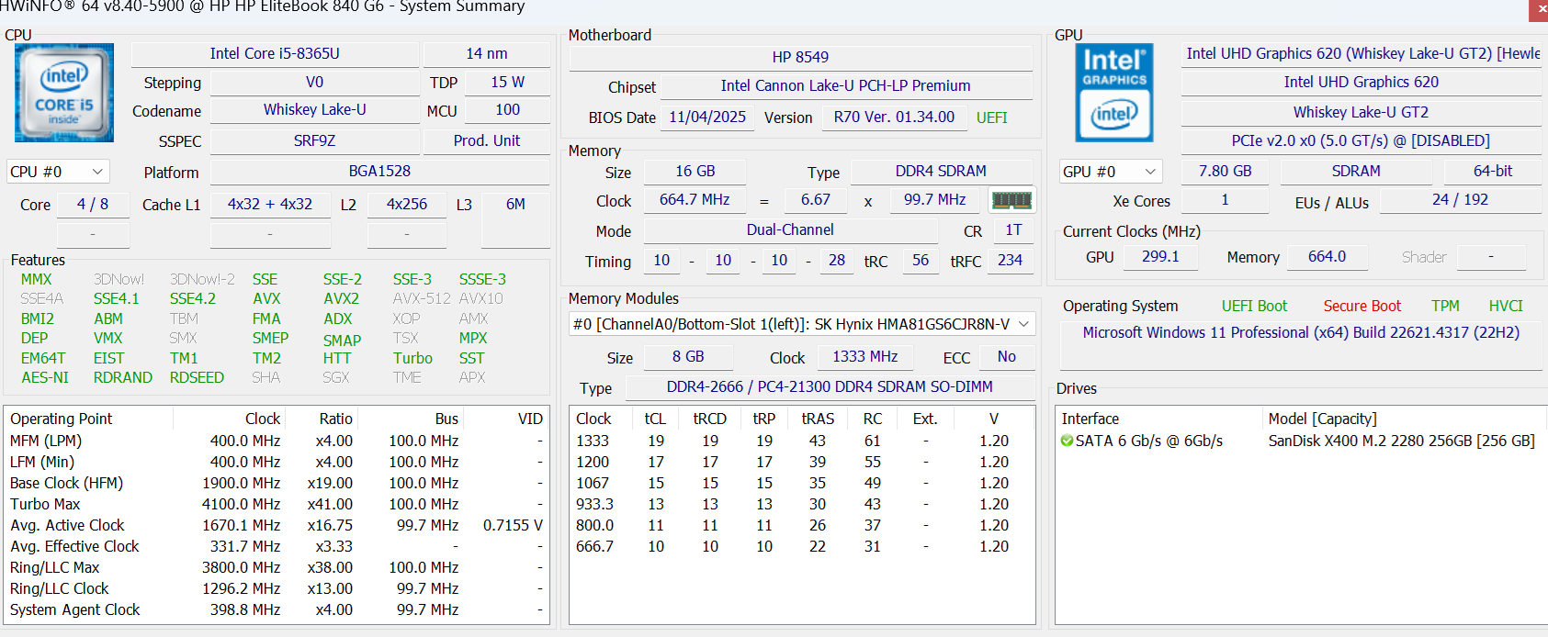Screen dimensions: 1548x637
Task: Click the tRCD column header in timings
Action: (x=709, y=419)
